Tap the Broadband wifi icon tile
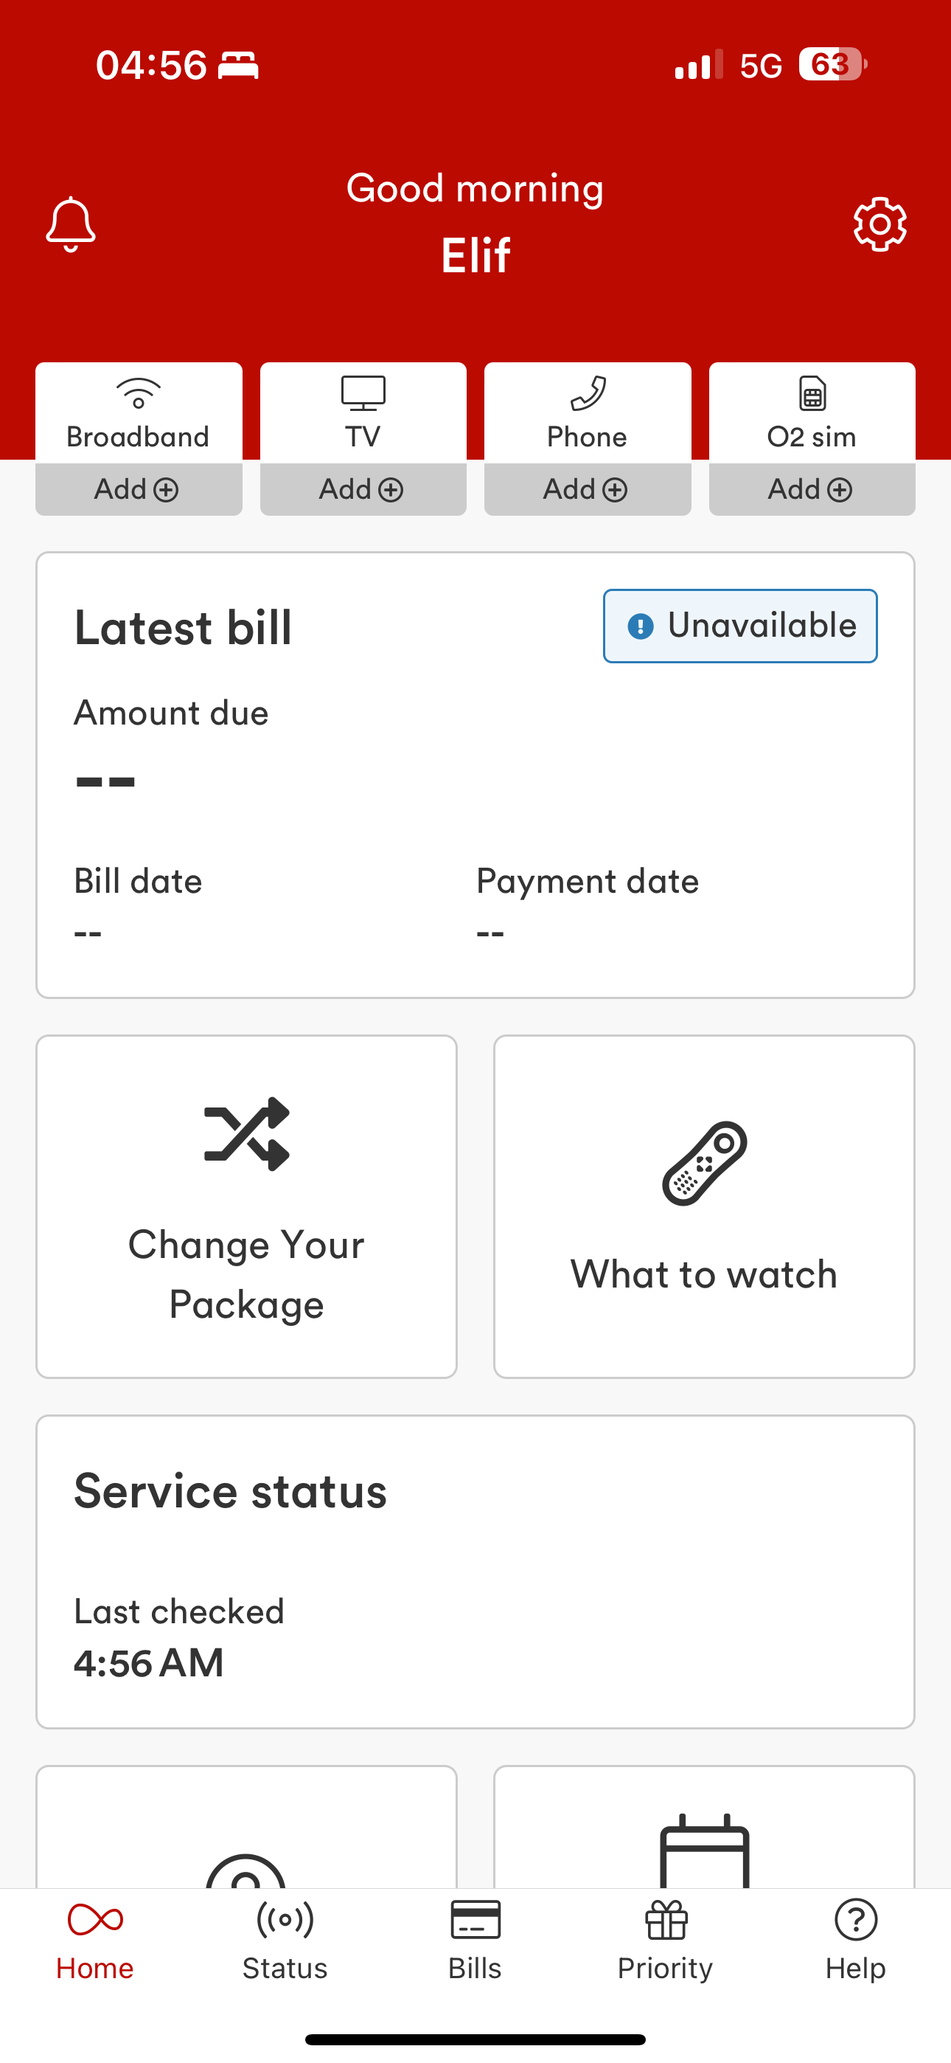Viewport: 951px width, 2063px height. tap(139, 412)
